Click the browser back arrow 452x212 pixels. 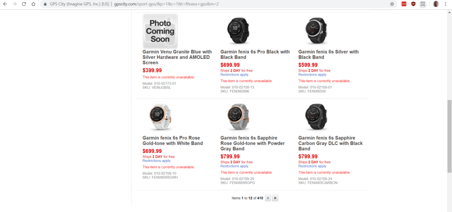(5, 4)
